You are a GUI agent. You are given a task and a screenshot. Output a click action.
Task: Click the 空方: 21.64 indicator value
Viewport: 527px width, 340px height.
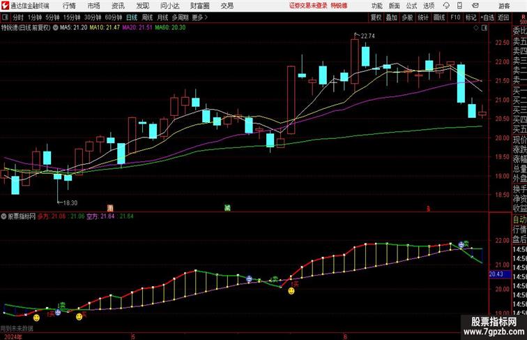100,216
